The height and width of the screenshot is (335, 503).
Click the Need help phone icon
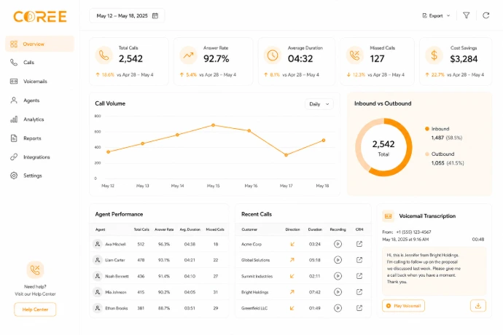click(x=35, y=270)
